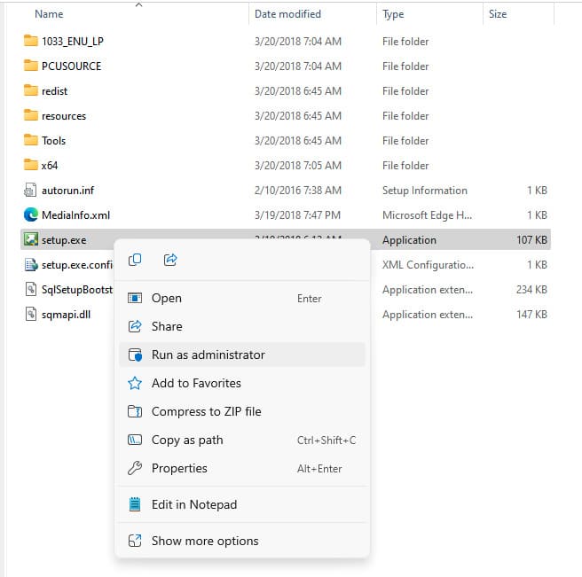Screen dimensions: 582x577
Task: Select the PCUSOURCE folder
Action: (71, 66)
